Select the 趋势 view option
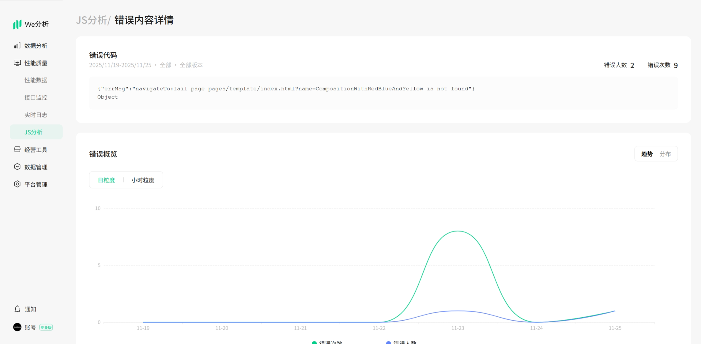The width and height of the screenshot is (701, 344). pyautogui.click(x=647, y=154)
